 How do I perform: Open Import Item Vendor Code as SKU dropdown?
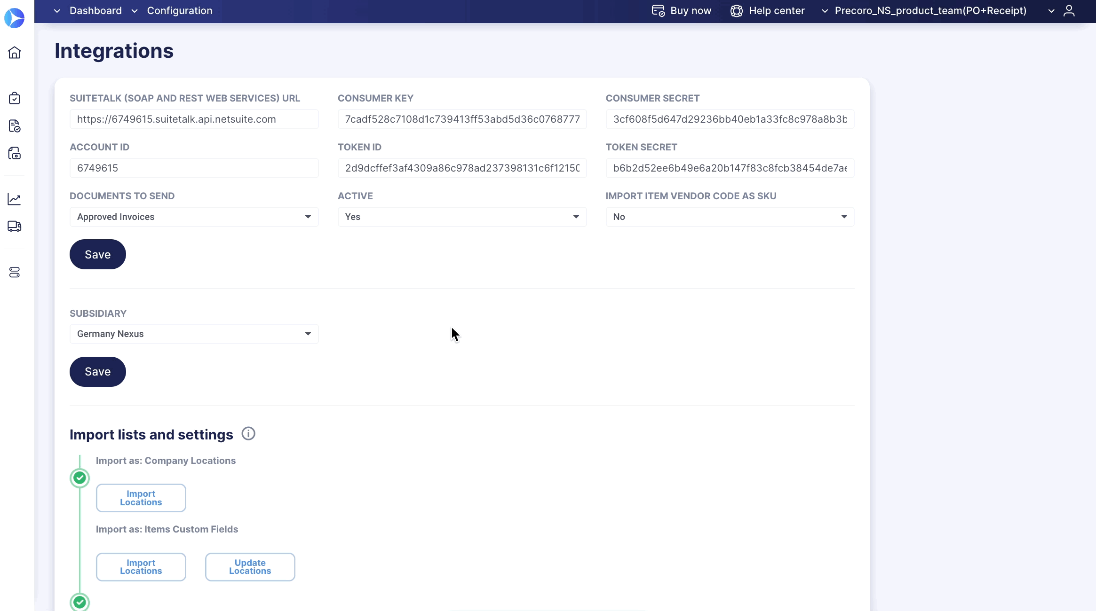[x=730, y=217]
